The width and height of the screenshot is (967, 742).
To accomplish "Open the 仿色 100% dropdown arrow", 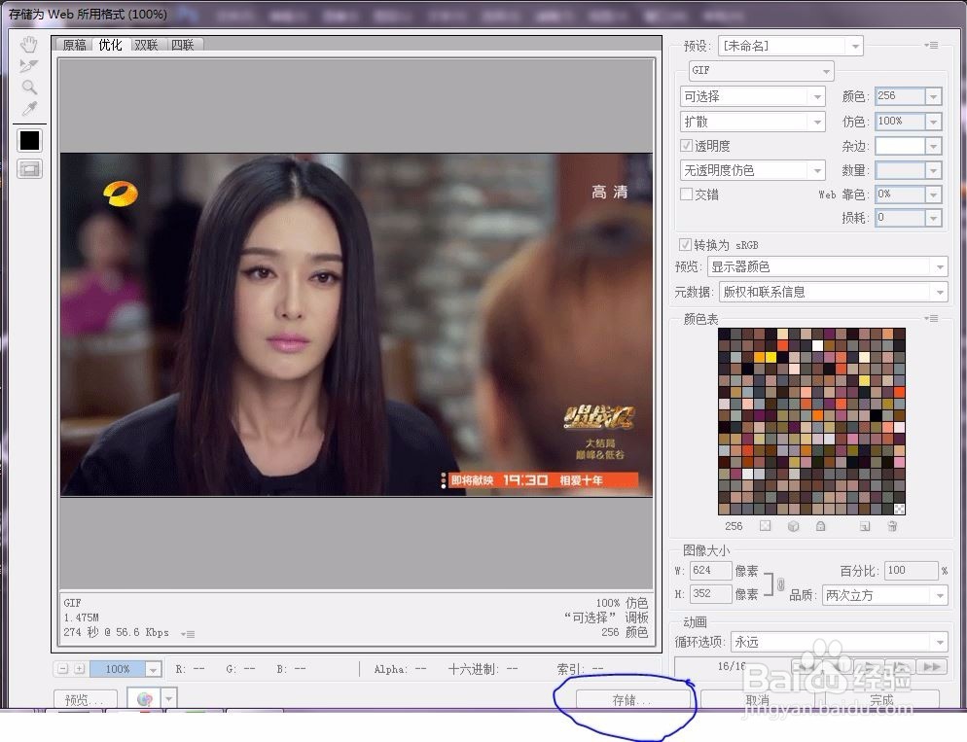I will point(934,122).
